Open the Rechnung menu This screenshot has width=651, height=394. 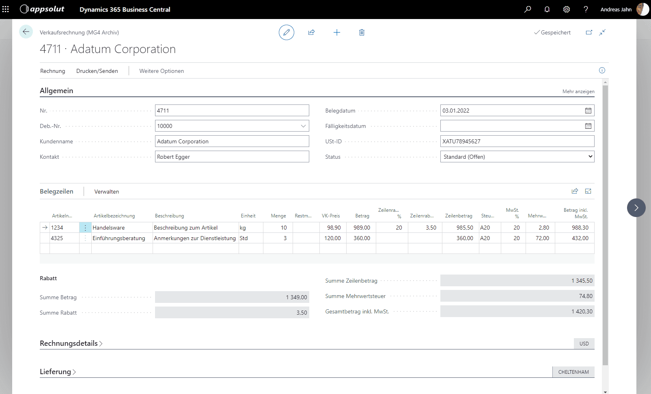[x=52, y=71]
